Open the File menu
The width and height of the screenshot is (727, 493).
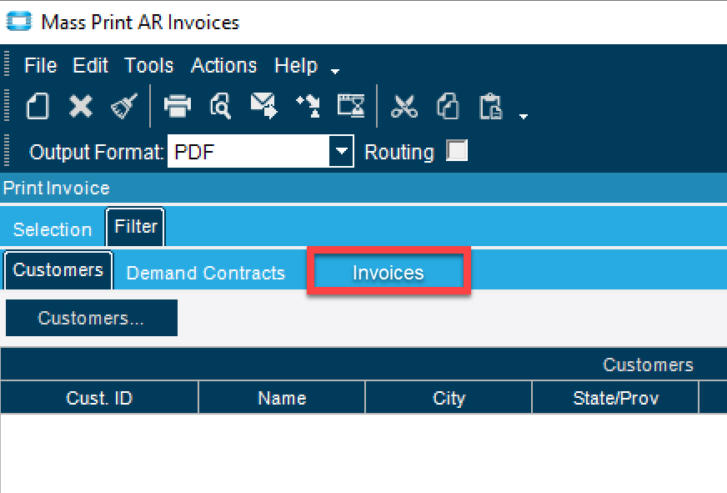click(40, 65)
